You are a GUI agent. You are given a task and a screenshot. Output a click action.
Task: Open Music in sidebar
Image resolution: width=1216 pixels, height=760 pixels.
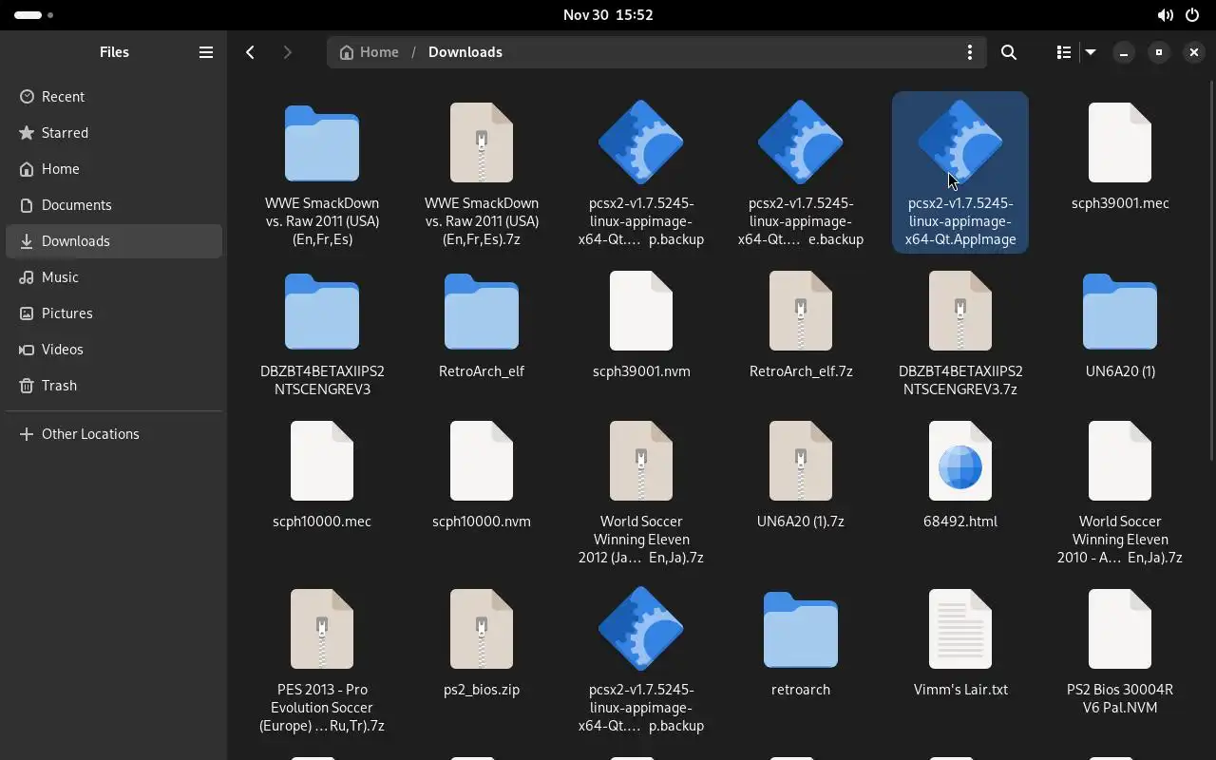(x=114, y=277)
